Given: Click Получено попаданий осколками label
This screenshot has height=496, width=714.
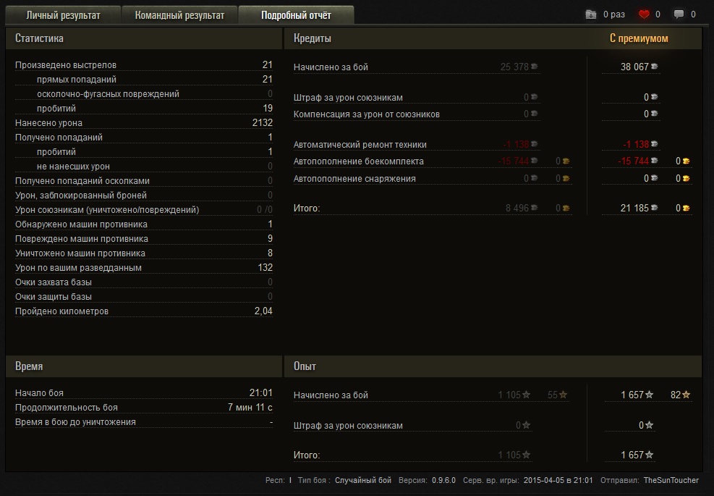Looking at the screenshot, I should pyautogui.click(x=82, y=180).
